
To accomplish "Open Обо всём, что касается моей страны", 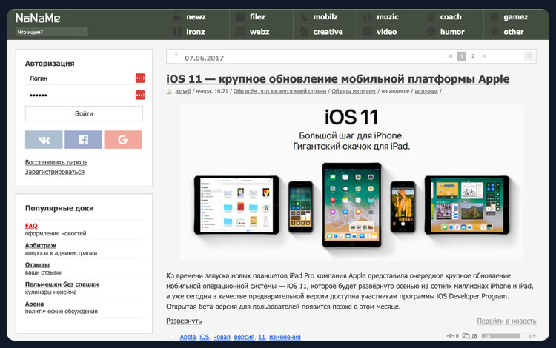I will click(279, 91).
